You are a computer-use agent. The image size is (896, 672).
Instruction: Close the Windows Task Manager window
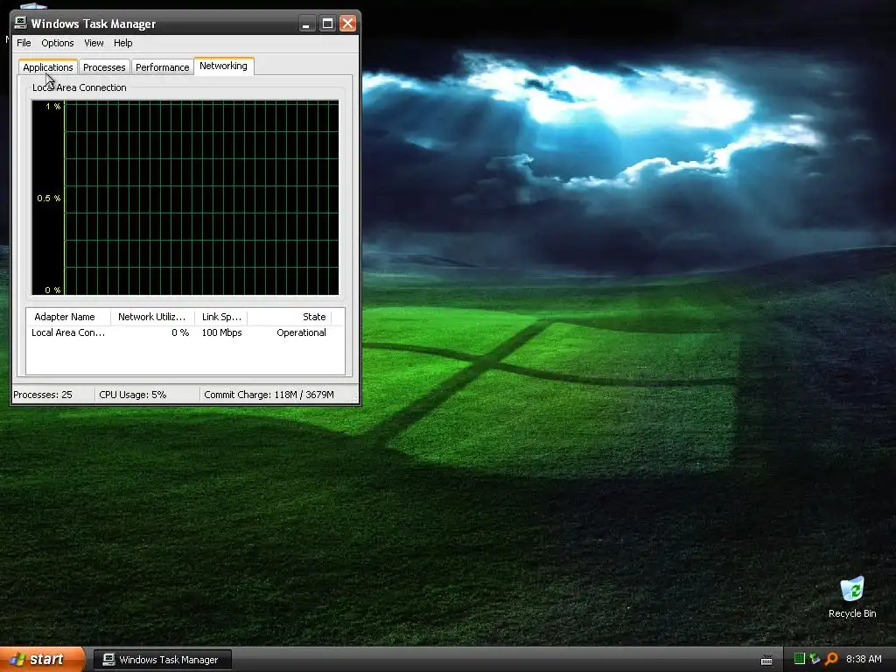(347, 24)
